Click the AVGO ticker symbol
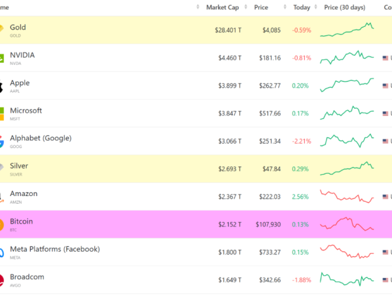The image size is (392, 295). pyautogui.click(x=15, y=285)
